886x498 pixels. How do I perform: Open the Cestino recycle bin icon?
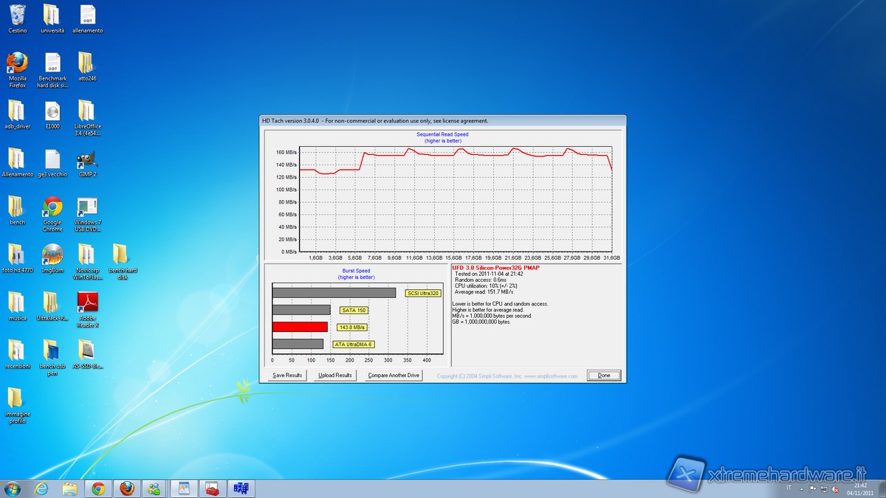click(x=18, y=16)
